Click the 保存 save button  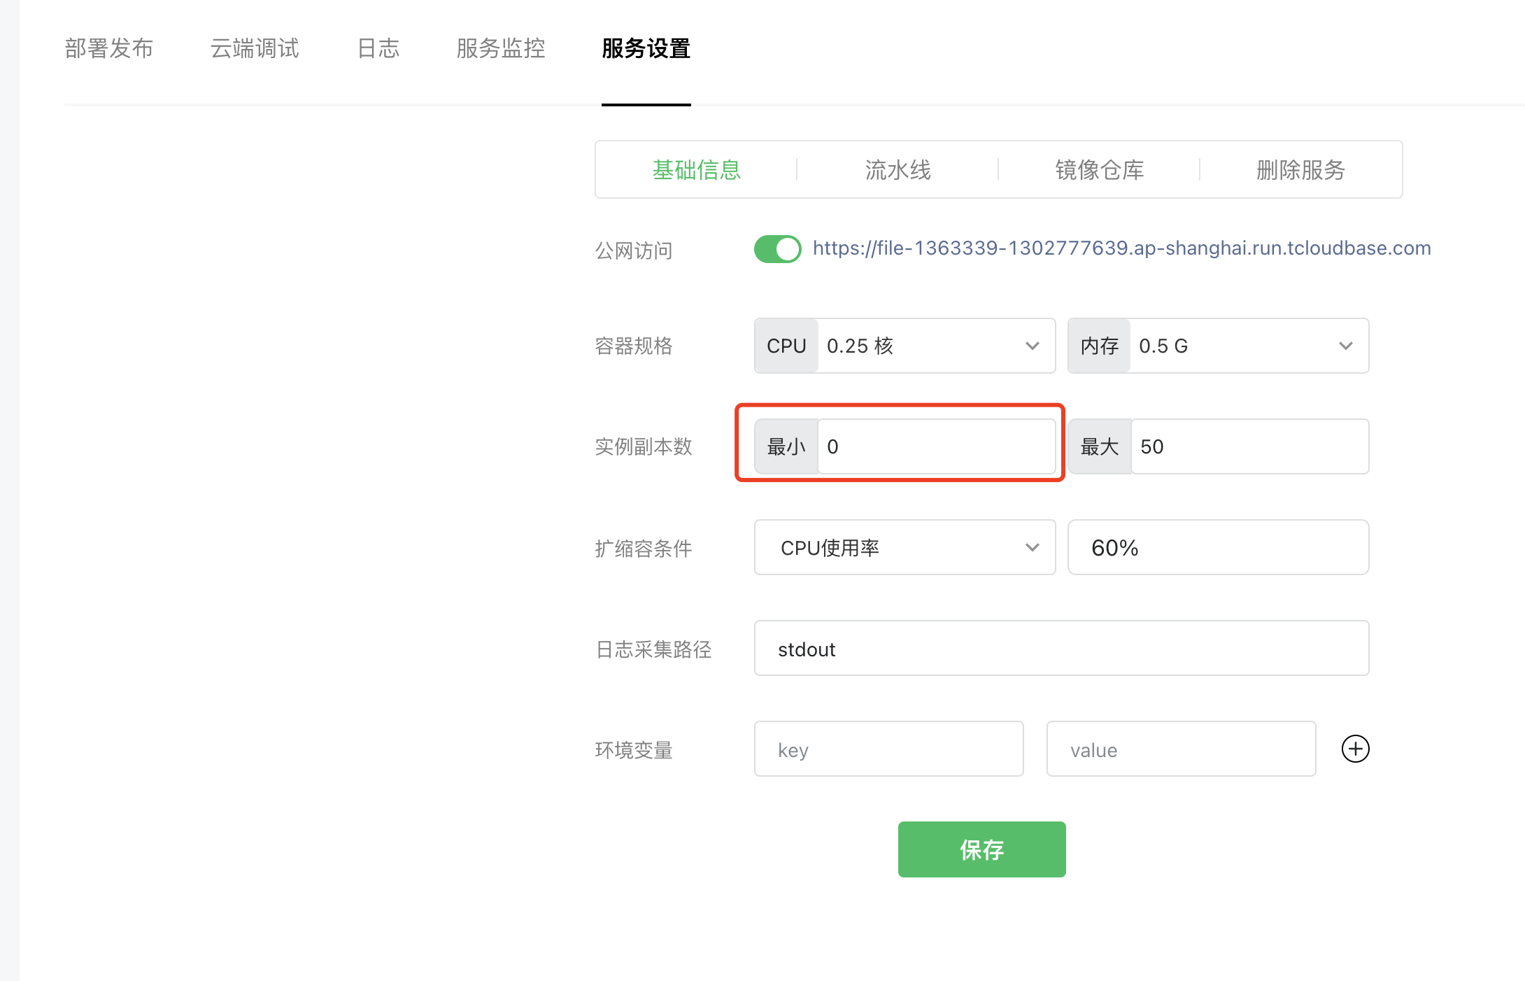[981, 849]
